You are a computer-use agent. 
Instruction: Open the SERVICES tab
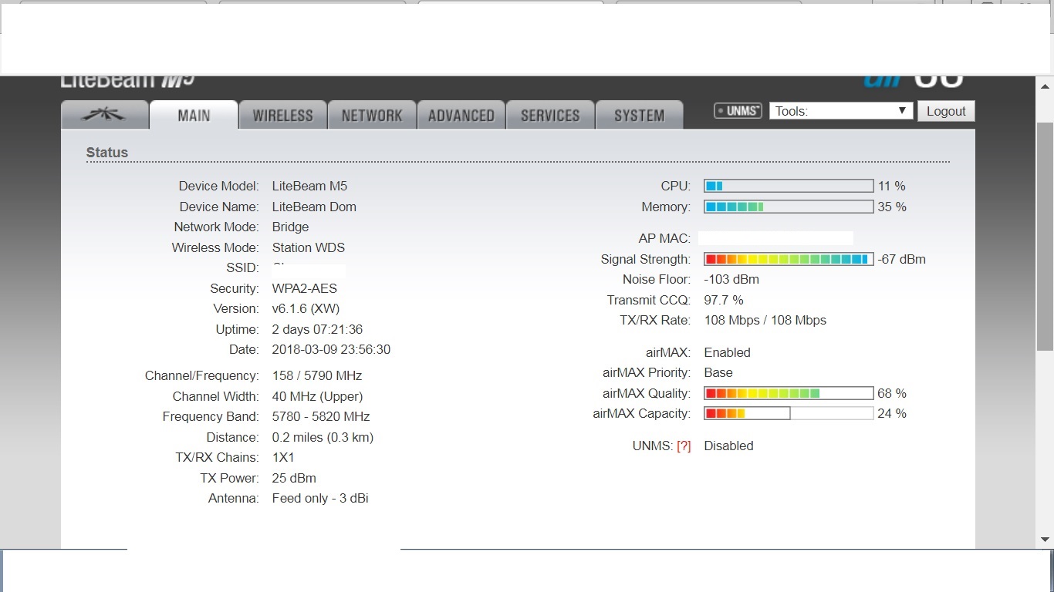pyautogui.click(x=550, y=115)
